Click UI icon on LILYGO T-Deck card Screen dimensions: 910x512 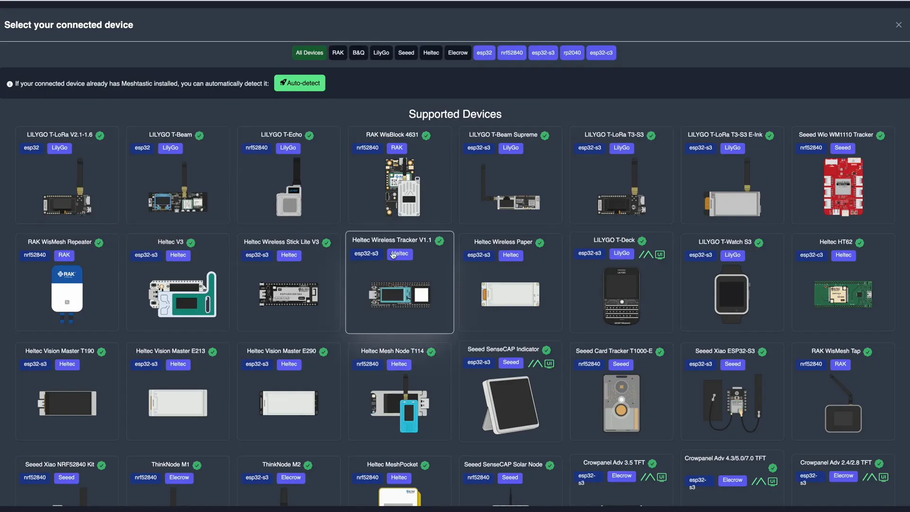660,255
